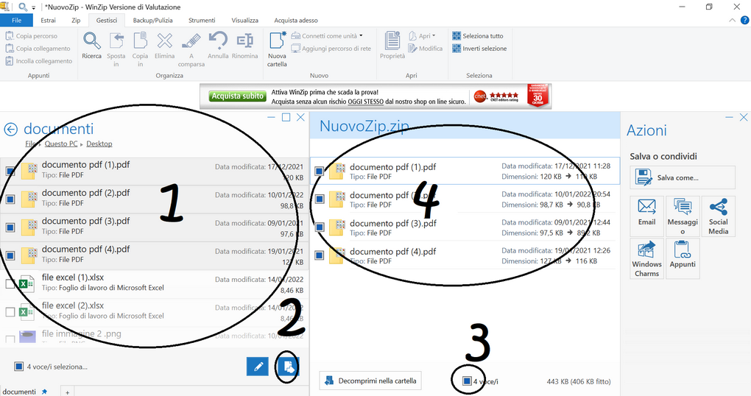Click the Rinomina rename icon
The width and height of the screenshot is (751, 396).
244,46
